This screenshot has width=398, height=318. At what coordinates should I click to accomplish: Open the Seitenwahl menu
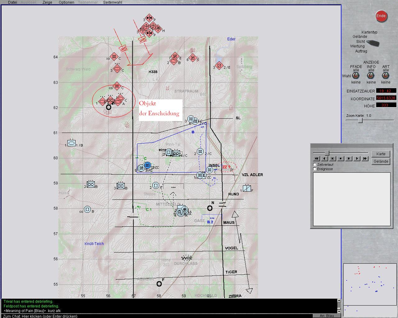coord(113,2)
